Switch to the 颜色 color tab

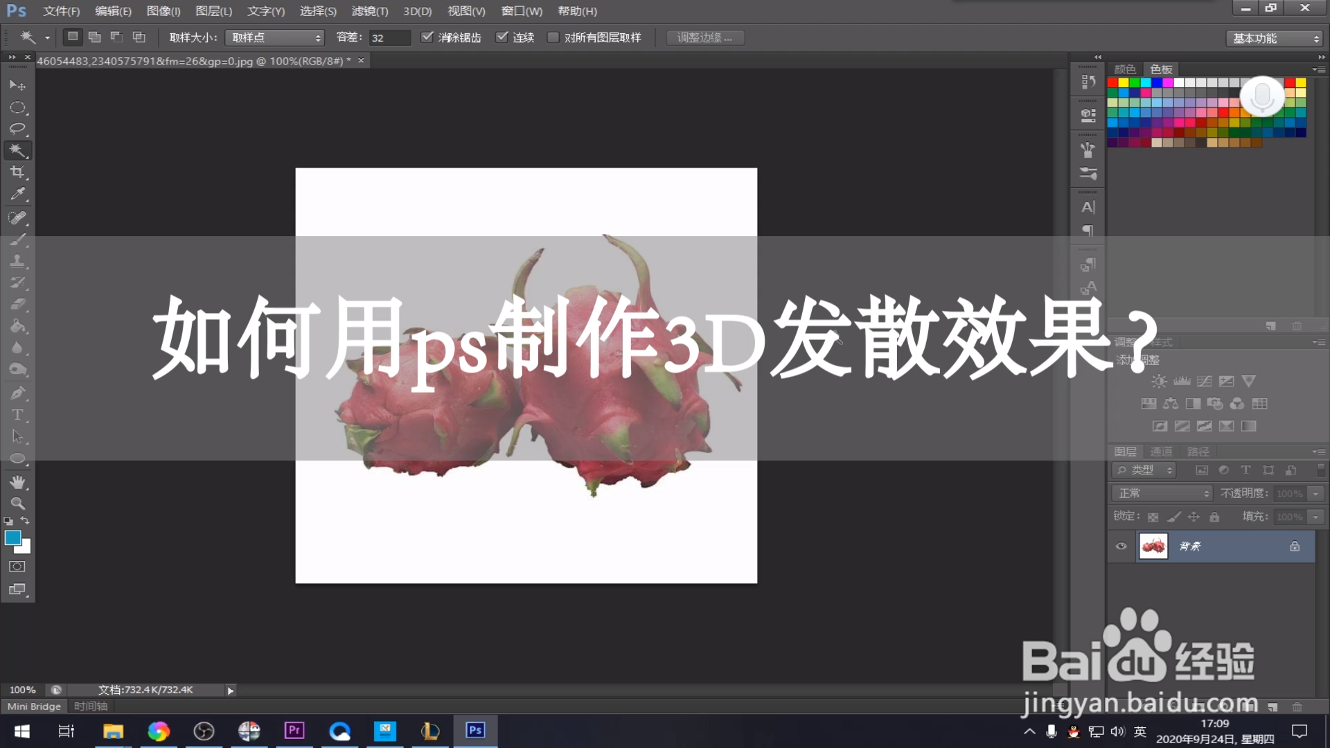[1125, 69]
